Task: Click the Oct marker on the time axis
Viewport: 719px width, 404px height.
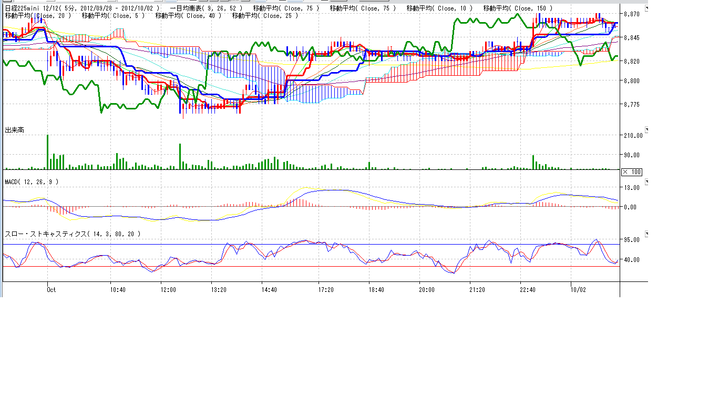Action: [51, 289]
